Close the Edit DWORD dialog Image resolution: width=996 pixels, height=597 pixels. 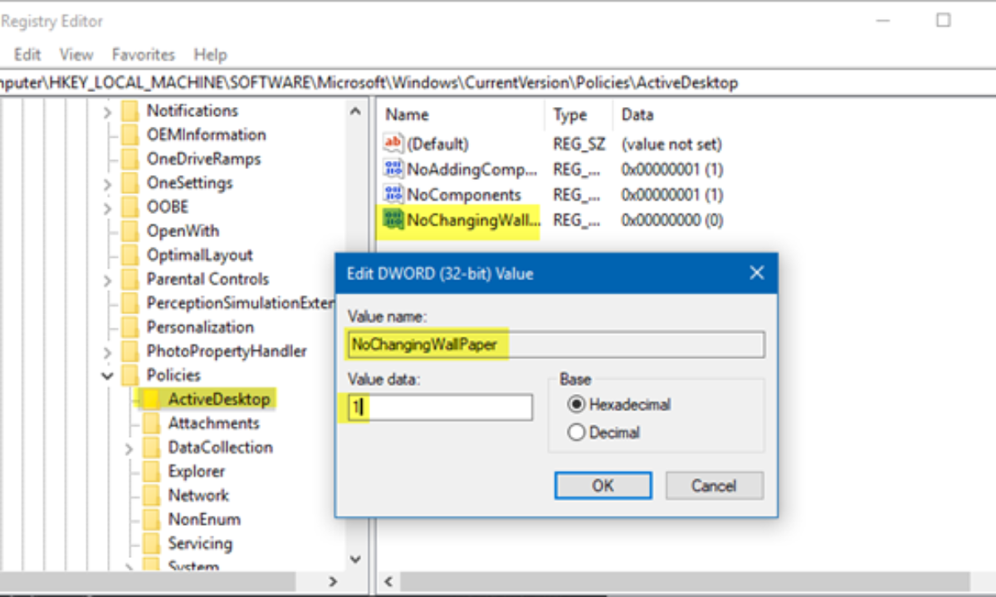point(756,273)
